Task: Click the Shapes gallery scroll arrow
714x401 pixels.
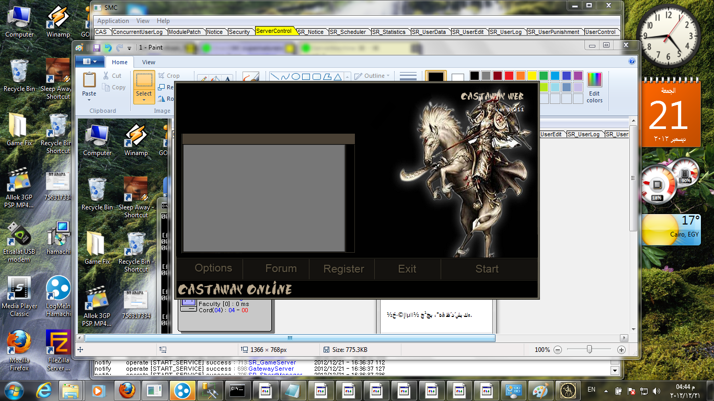Action: [347, 77]
